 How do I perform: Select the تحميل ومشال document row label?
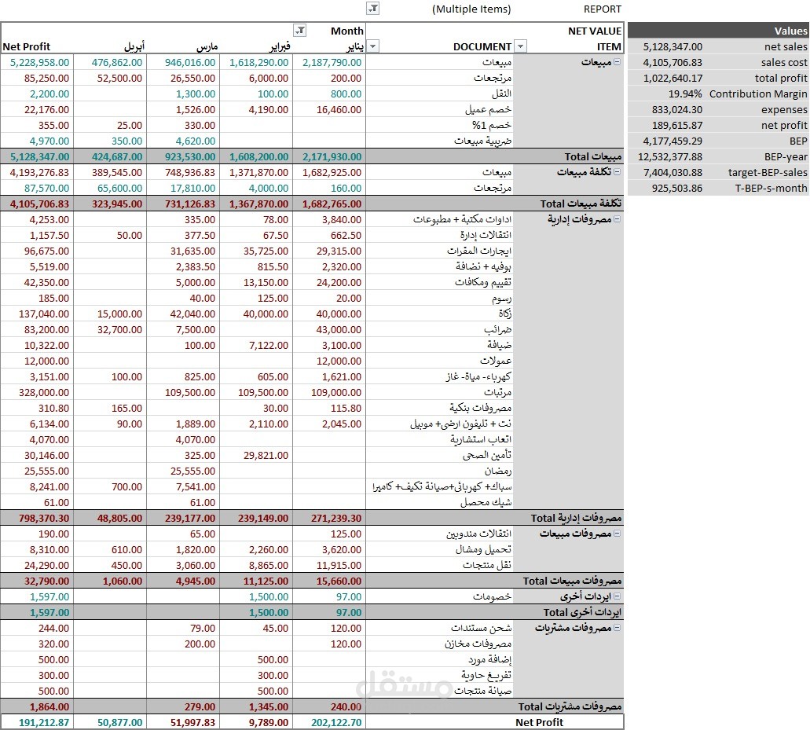pos(483,549)
